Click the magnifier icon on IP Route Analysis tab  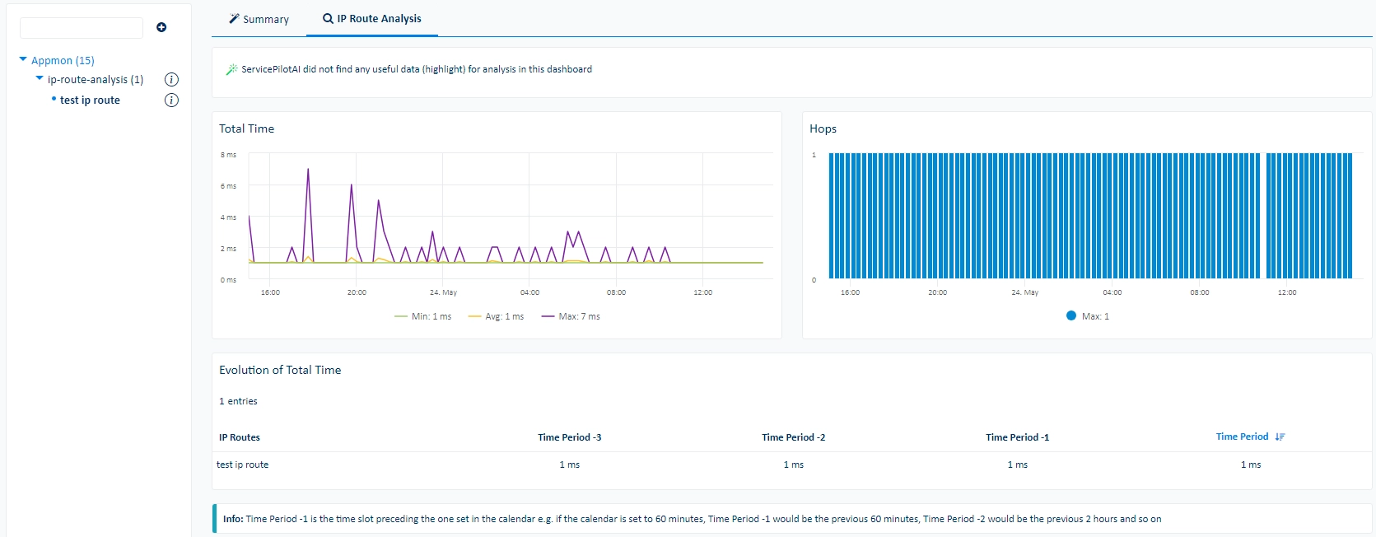(x=328, y=18)
